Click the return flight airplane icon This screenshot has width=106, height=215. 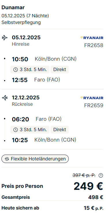coord(5,98)
